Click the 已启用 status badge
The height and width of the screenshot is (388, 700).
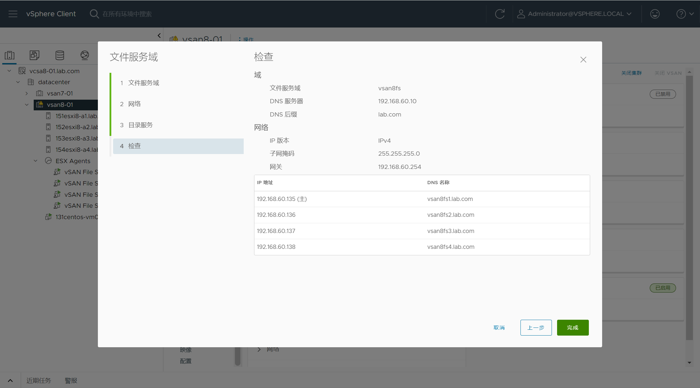click(x=663, y=288)
